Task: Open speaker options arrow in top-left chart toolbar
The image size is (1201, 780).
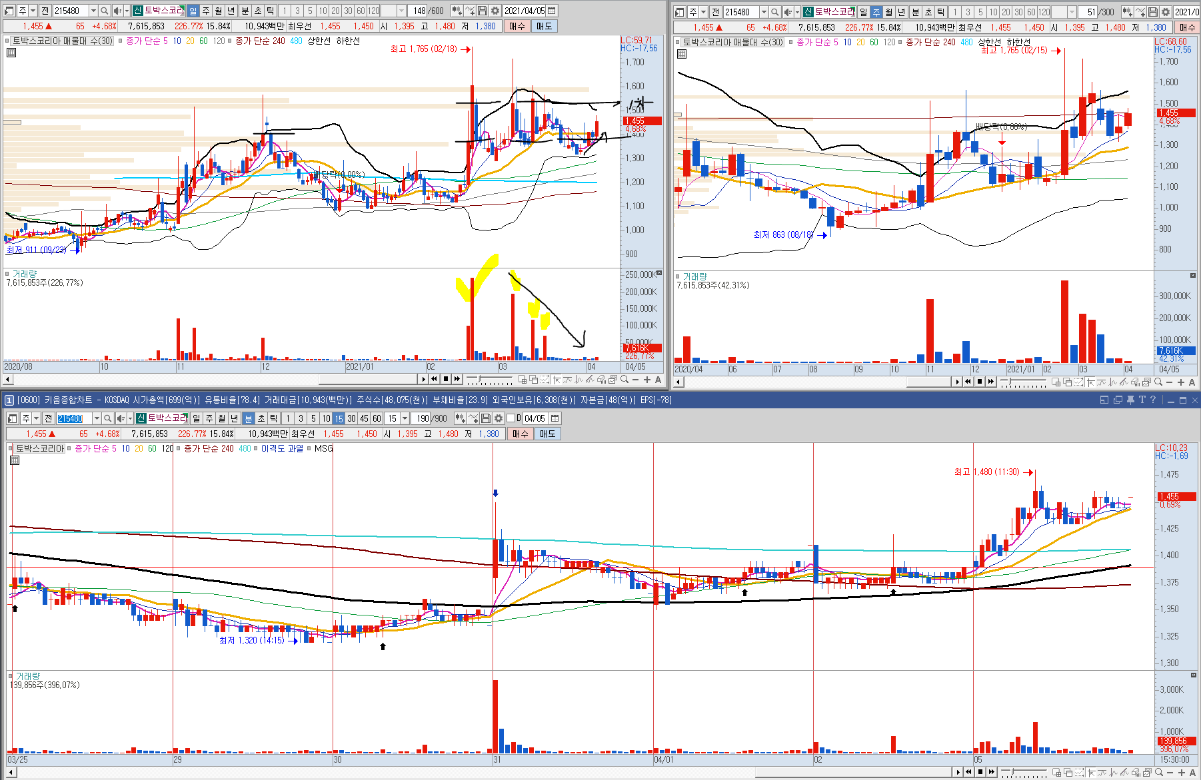Action: [x=127, y=11]
